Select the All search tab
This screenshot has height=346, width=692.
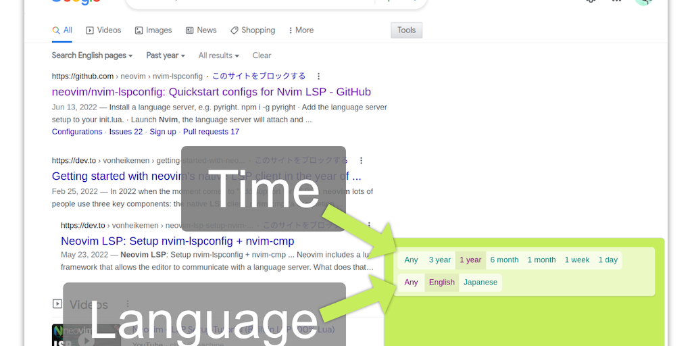pos(61,30)
